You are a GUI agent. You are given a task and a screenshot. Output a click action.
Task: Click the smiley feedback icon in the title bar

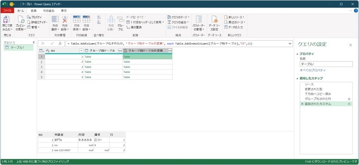point(12,4)
